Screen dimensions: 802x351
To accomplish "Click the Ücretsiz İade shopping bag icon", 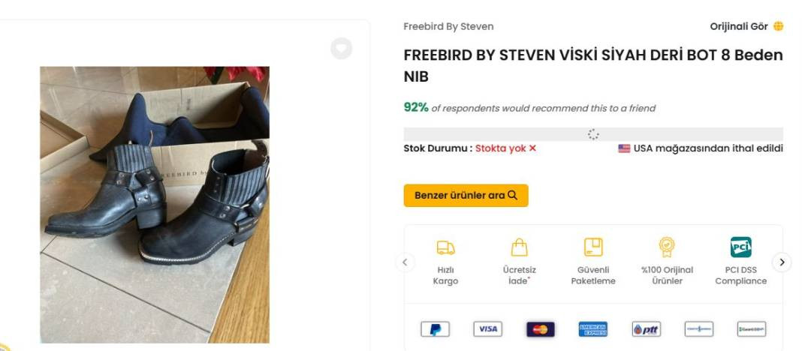I will (x=520, y=247).
